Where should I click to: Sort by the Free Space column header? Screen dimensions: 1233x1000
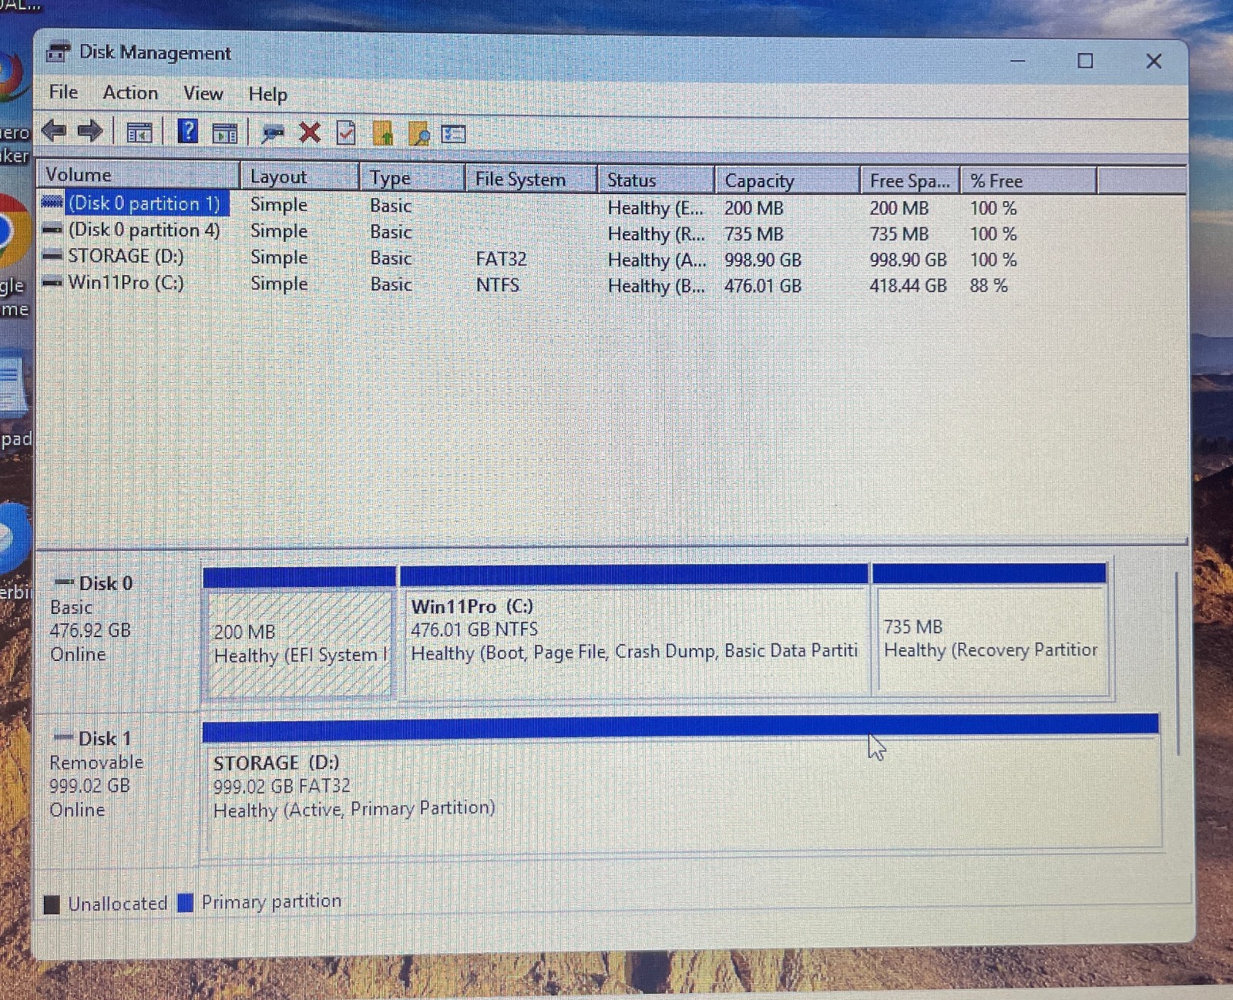[x=909, y=180]
